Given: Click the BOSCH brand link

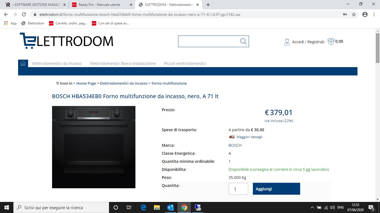Looking at the screenshot, I should coord(235,145).
